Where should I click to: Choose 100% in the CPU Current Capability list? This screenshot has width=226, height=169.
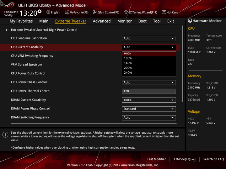click(149, 58)
